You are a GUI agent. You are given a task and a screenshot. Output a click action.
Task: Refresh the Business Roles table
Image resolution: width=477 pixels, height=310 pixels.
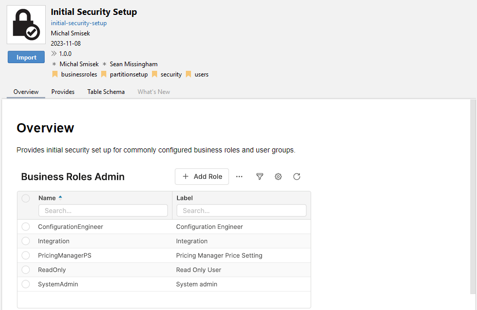297,177
